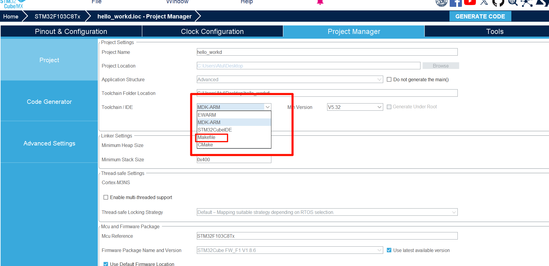Click the Project Name input field
549x266 pixels.
tap(327, 52)
